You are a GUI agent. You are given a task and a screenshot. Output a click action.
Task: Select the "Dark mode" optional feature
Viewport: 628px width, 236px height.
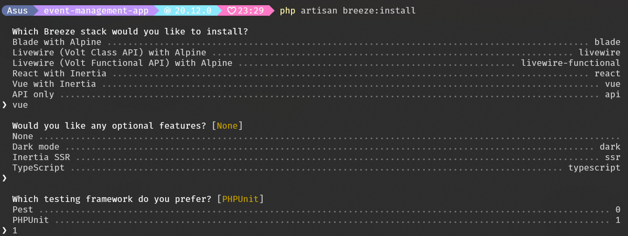[36, 147]
